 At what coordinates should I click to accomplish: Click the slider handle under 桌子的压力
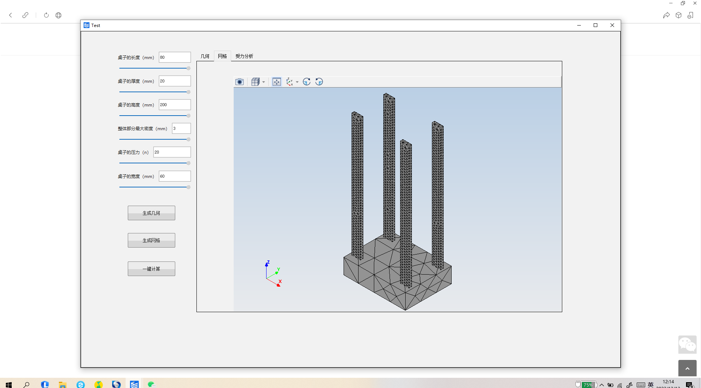(x=188, y=163)
